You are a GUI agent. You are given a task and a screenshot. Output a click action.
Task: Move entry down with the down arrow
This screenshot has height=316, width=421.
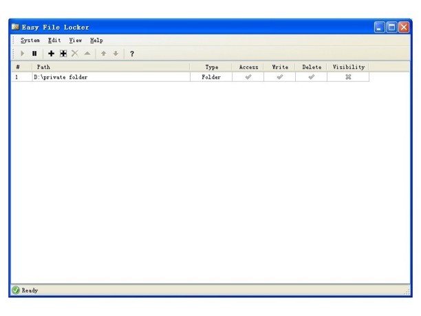click(x=116, y=54)
